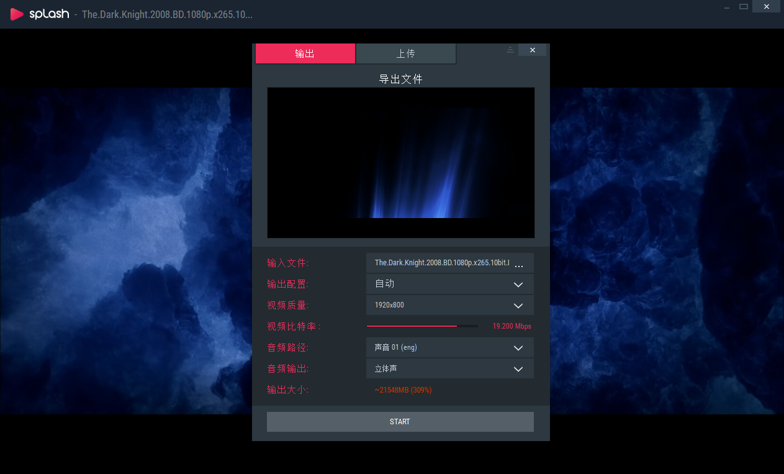Click the 输入文件 label
The height and width of the screenshot is (474, 784).
click(288, 263)
